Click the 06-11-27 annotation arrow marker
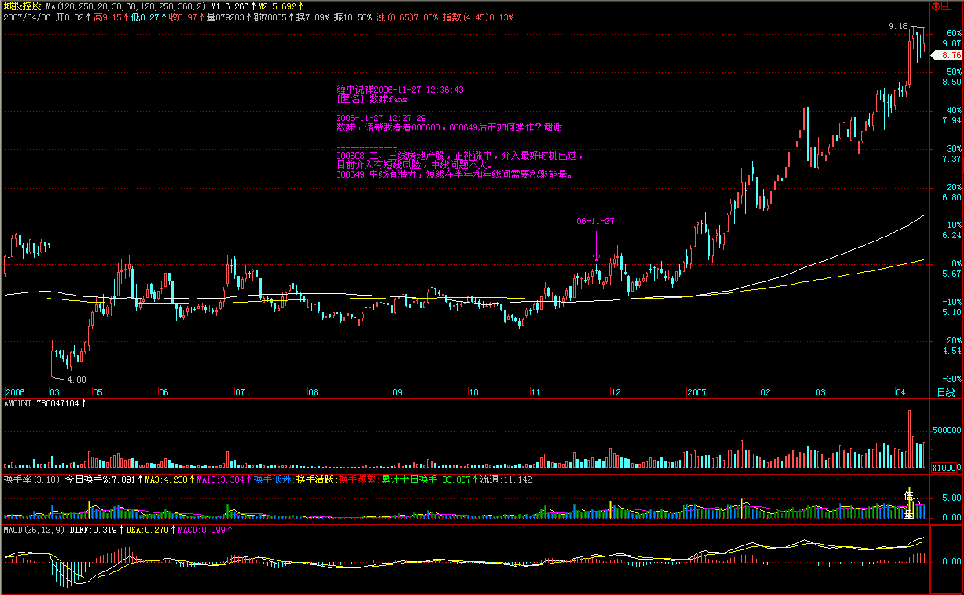 596,245
